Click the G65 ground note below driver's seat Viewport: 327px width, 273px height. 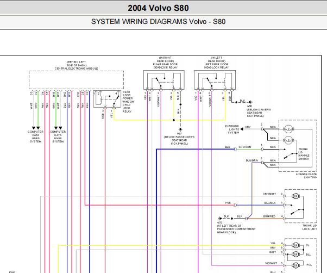[259, 111]
